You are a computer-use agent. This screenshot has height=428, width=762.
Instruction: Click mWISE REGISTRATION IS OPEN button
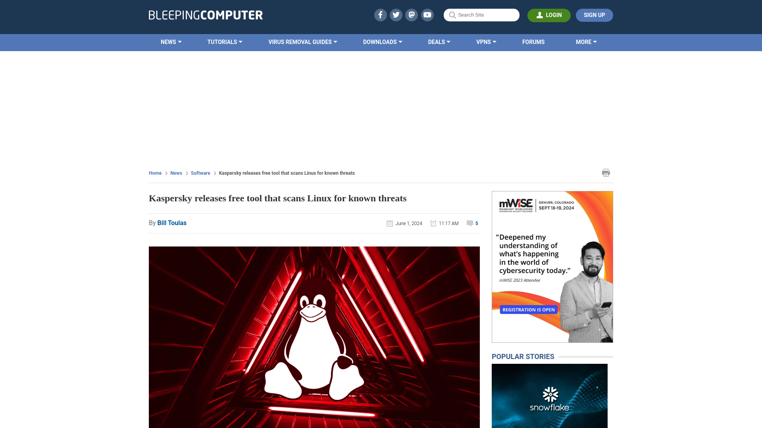pyautogui.click(x=529, y=310)
